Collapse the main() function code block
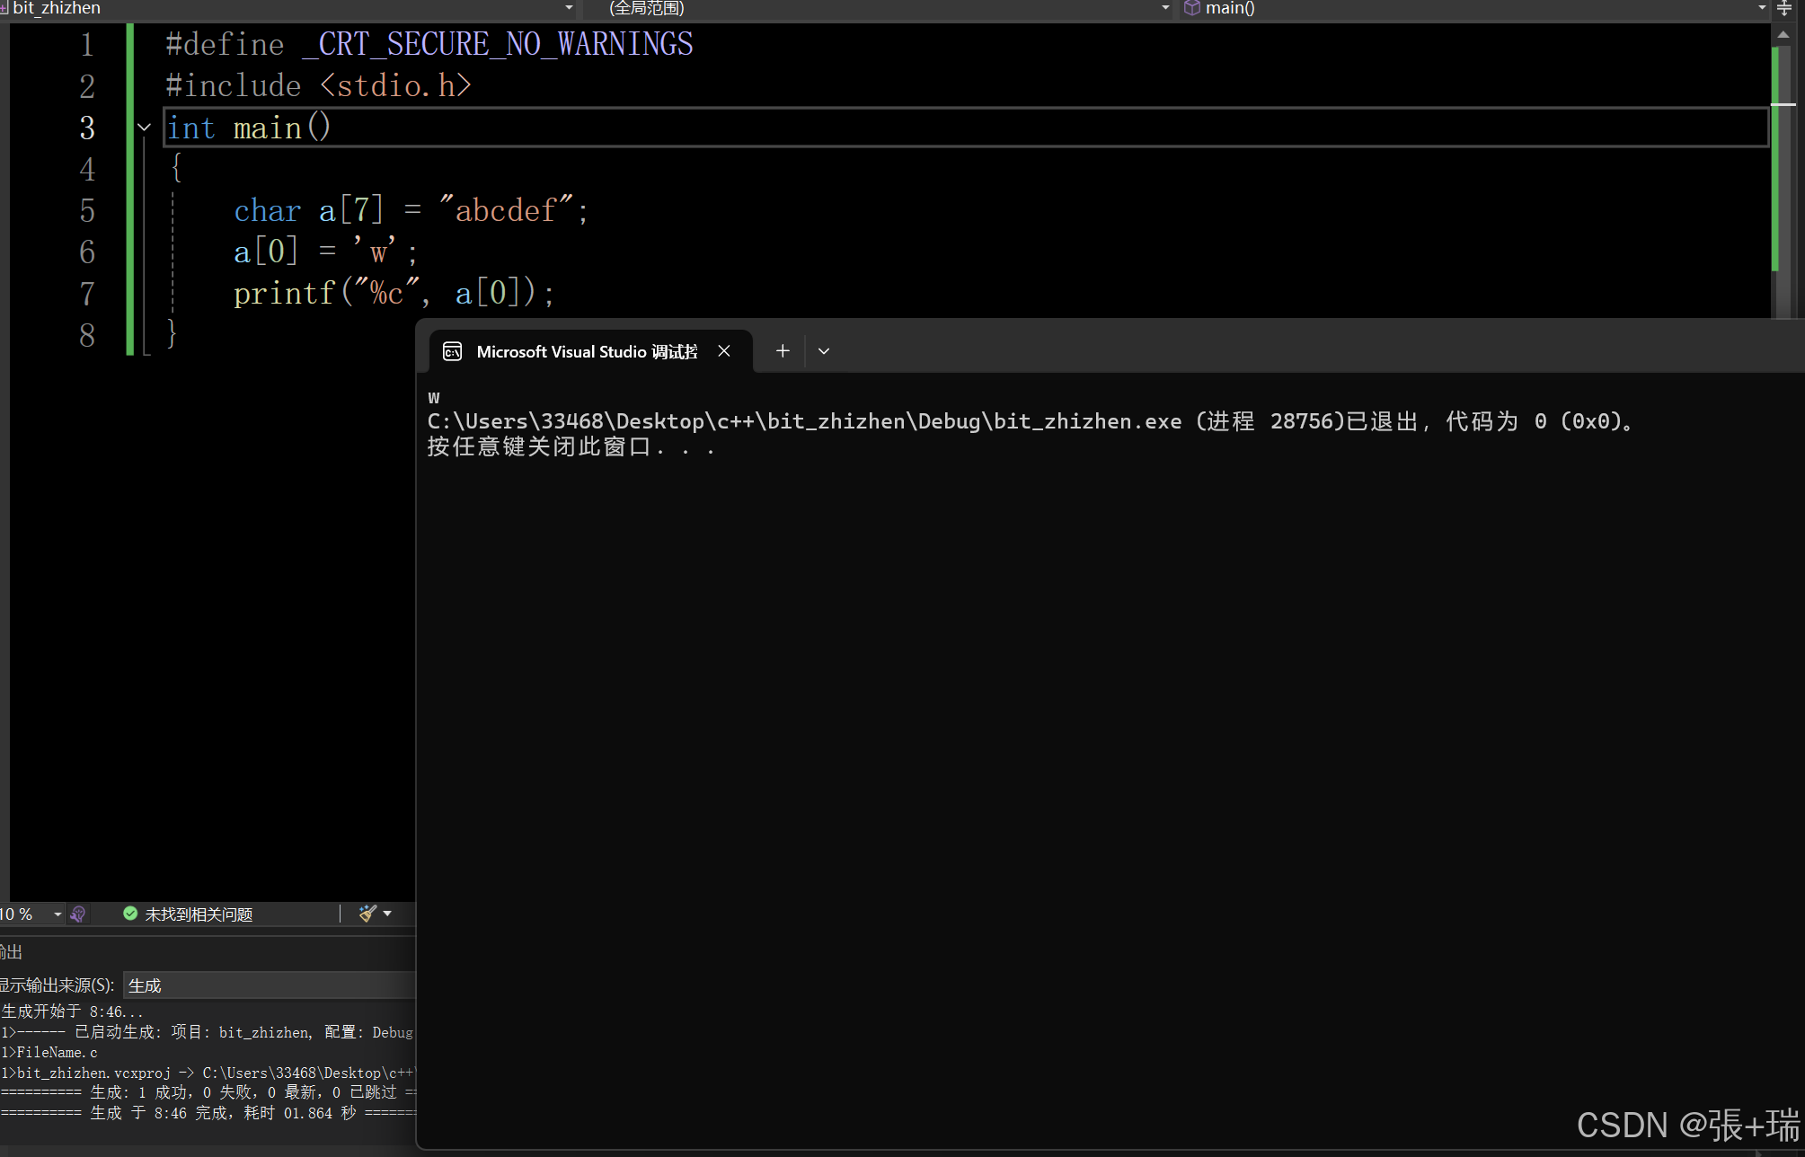 point(144,128)
